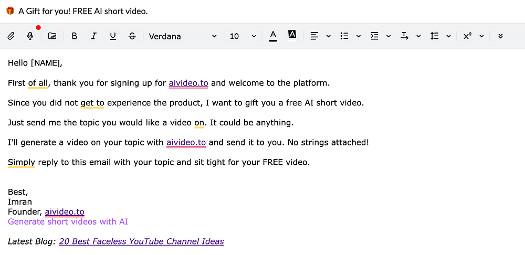Open the font size 10 dropdown

(243, 36)
